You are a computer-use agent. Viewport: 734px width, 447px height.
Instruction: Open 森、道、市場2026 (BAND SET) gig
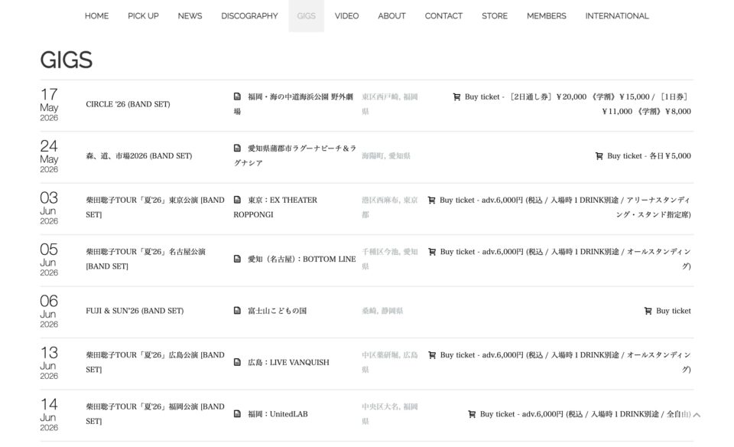[x=139, y=155]
